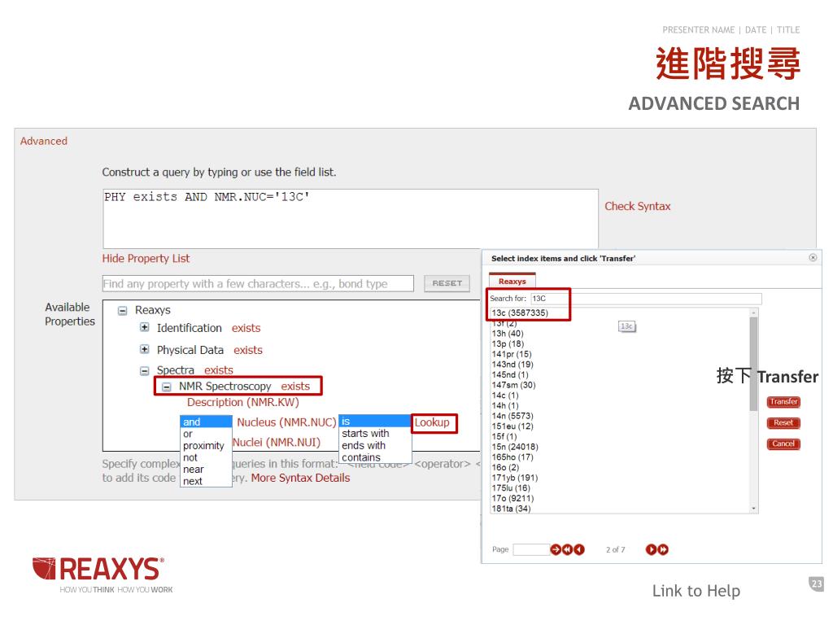Click Reset in the lookup dialog
Viewport: 833px width, 625px height.
[x=783, y=423]
